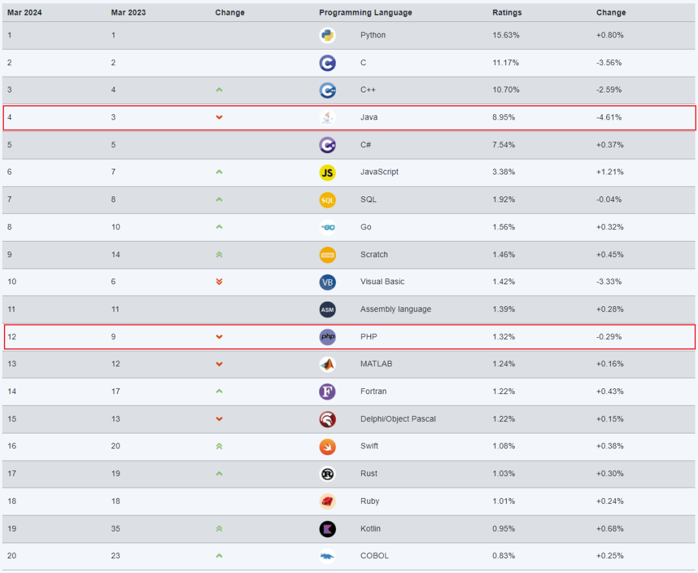Click the purple Fortran F icon
The height and width of the screenshot is (573, 698).
pyautogui.click(x=328, y=391)
